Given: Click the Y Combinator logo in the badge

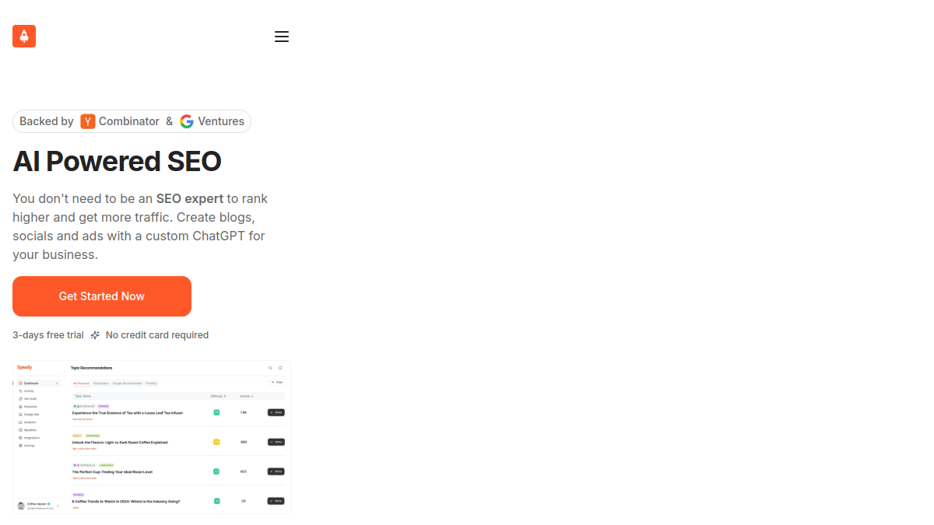Looking at the screenshot, I should click(x=88, y=121).
